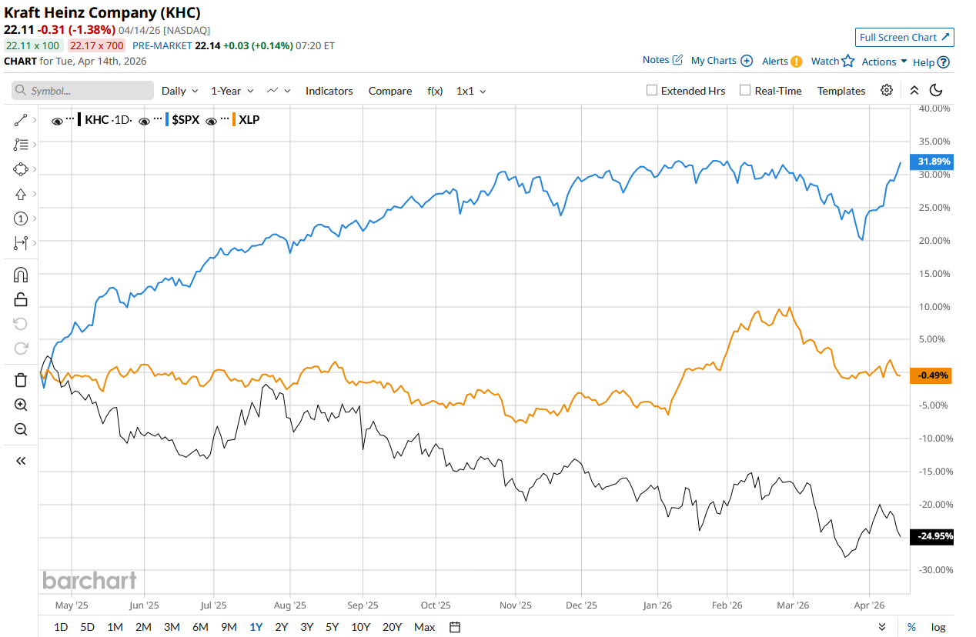Click the Full Screen Chart button
Viewport: 976px width, 637px height.
[904, 37]
